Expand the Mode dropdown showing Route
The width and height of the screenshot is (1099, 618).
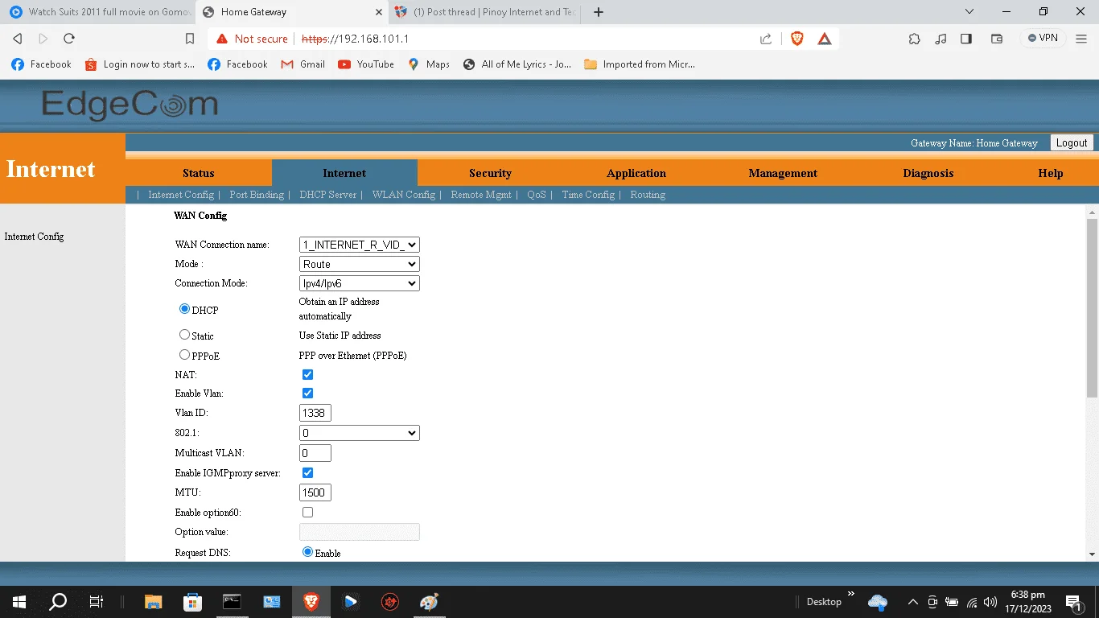[360, 264]
